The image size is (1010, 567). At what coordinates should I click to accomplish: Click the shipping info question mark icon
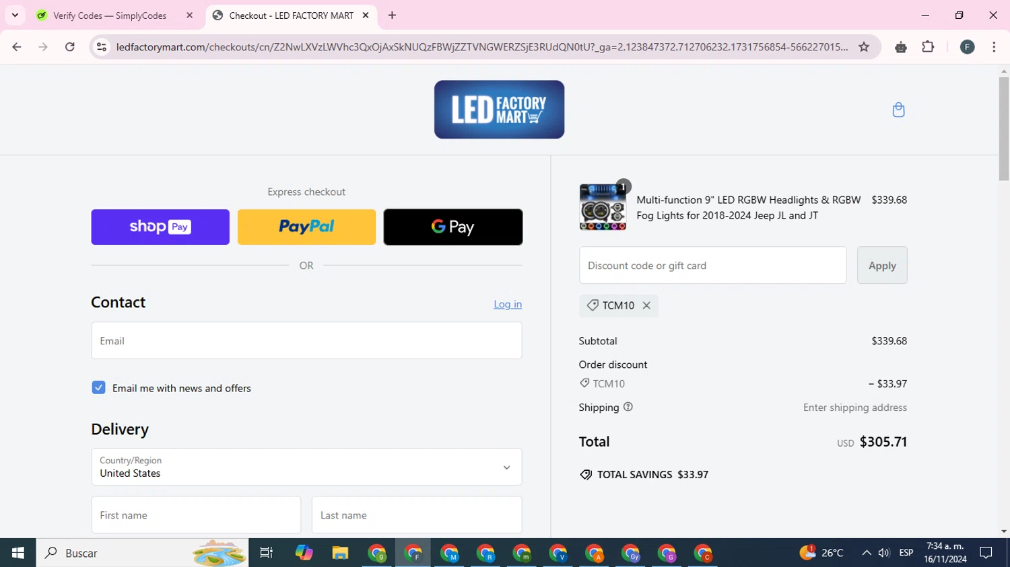click(628, 407)
